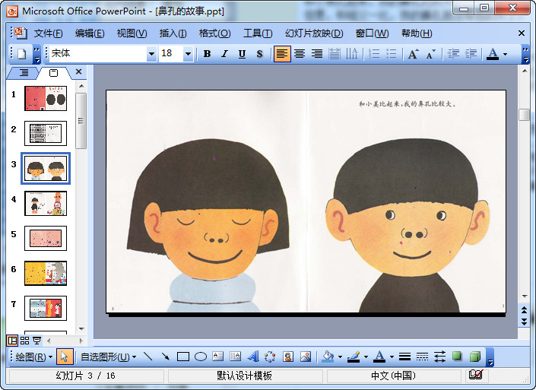The image size is (536, 390).
Task: Apply fill color paint bucket
Action: [328, 357]
